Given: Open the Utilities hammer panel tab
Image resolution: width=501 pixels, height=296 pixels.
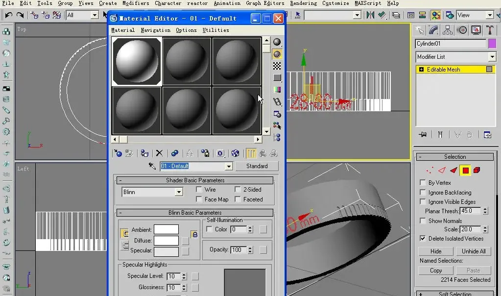Looking at the screenshot, I should tap(489, 30).
